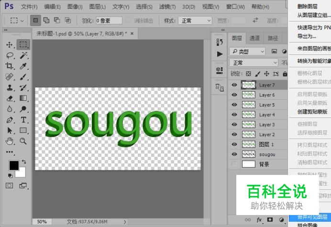The height and width of the screenshot is (227, 331).
Task: Select the Zoom tool
Action: coord(23,141)
